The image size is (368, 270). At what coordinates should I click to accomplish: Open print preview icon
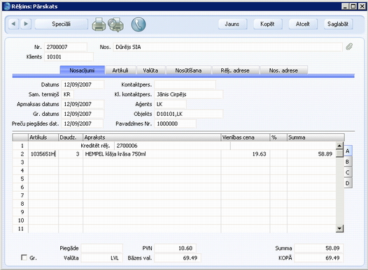[115, 24]
